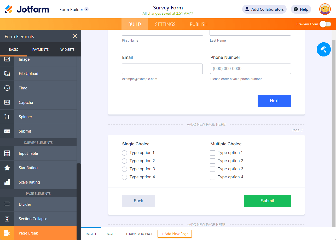Open the PAYMENTS elements tab
Image resolution: width=336 pixels, height=240 pixels.
point(40,49)
